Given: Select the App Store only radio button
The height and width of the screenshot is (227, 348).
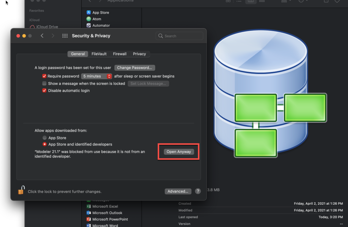Looking at the screenshot, I should [x=45, y=138].
